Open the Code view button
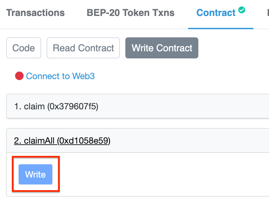Image resolution: width=269 pixels, height=199 pixels. click(x=23, y=48)
